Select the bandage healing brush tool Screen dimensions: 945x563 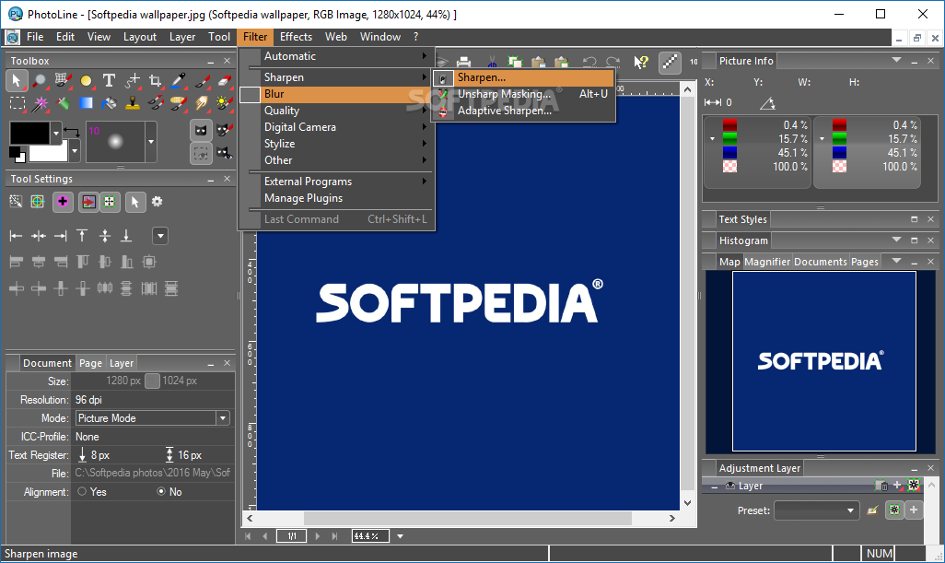click(x=179, y=104)
